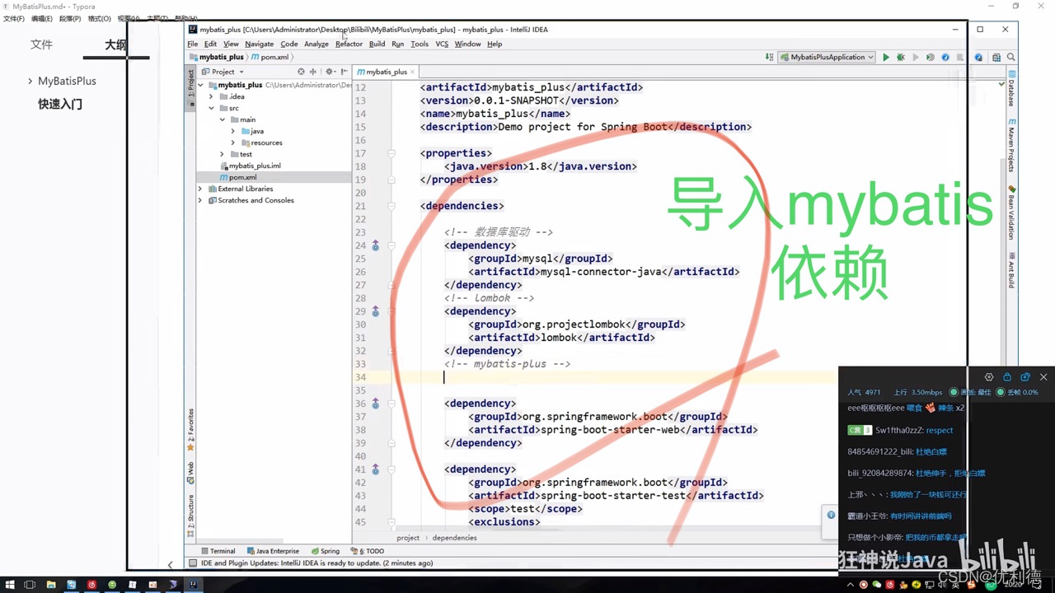Open the Spring tool window
Image resolution: width=1055 pixels, height=593 pixels.
pyautogui.click(x=326, y=551)
